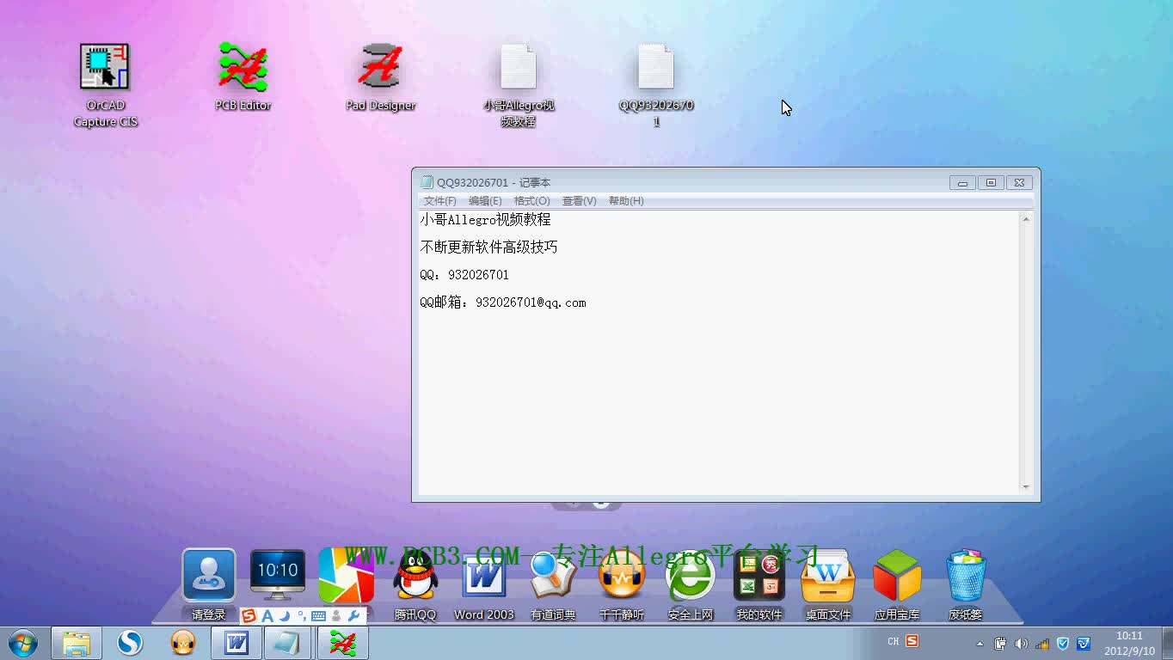The width and height of the screenshot is (1173, 660).
Task: Click the Notepad scroll down arrow
Action: click(x=1026, y=487)
